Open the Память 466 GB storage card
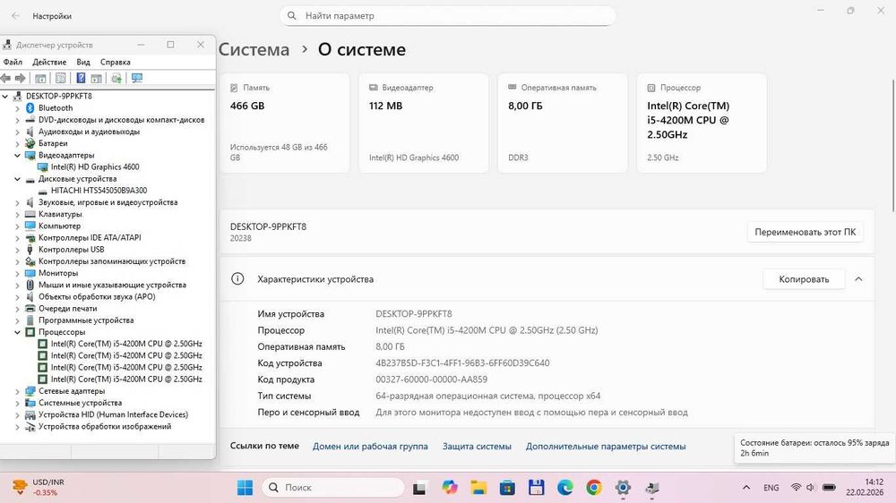This screenshot has height=503, width=896. [x=285, y=123]
